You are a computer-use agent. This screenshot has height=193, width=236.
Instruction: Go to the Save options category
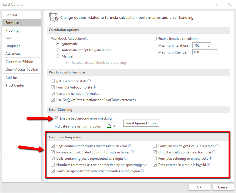point(22,38)
